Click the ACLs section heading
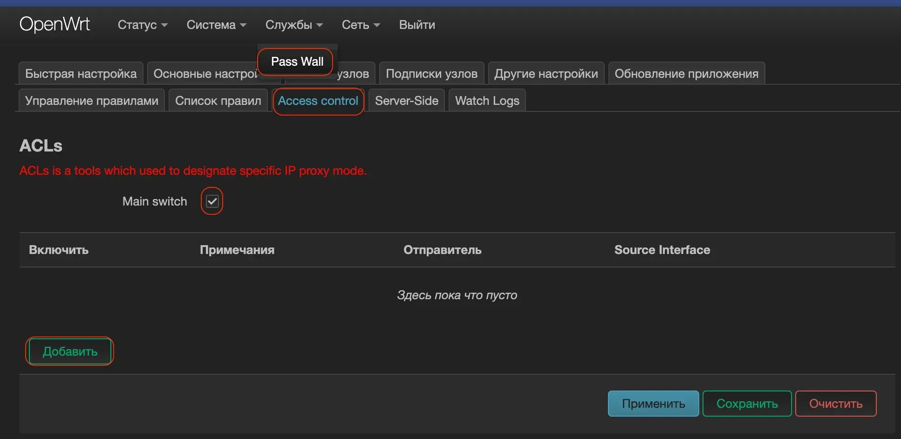Viewport: 901px width, 439px height. pyautogui.click(x=41, y=146)
